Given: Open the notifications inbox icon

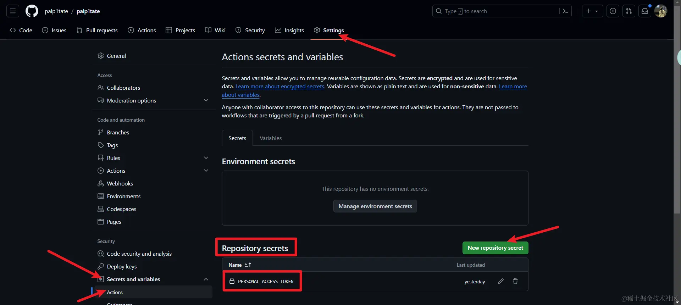Looking at the screenshot, I should [x=645, y=11].
